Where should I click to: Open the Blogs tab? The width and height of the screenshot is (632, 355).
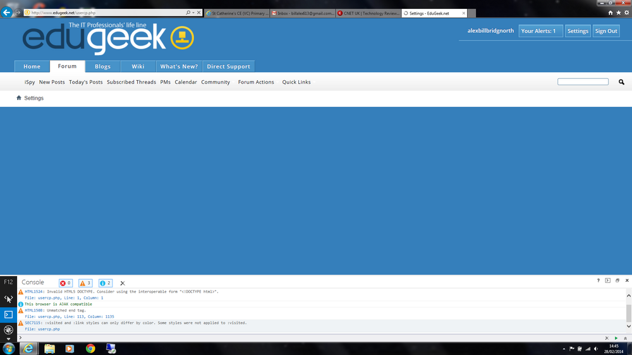point(103,66)
